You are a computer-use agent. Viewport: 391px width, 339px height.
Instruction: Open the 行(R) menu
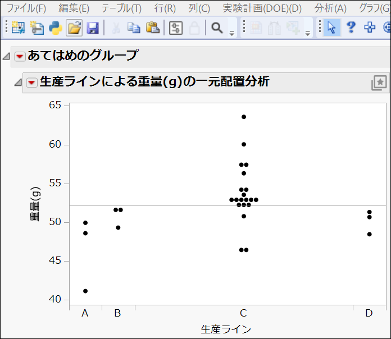(165, 8)
